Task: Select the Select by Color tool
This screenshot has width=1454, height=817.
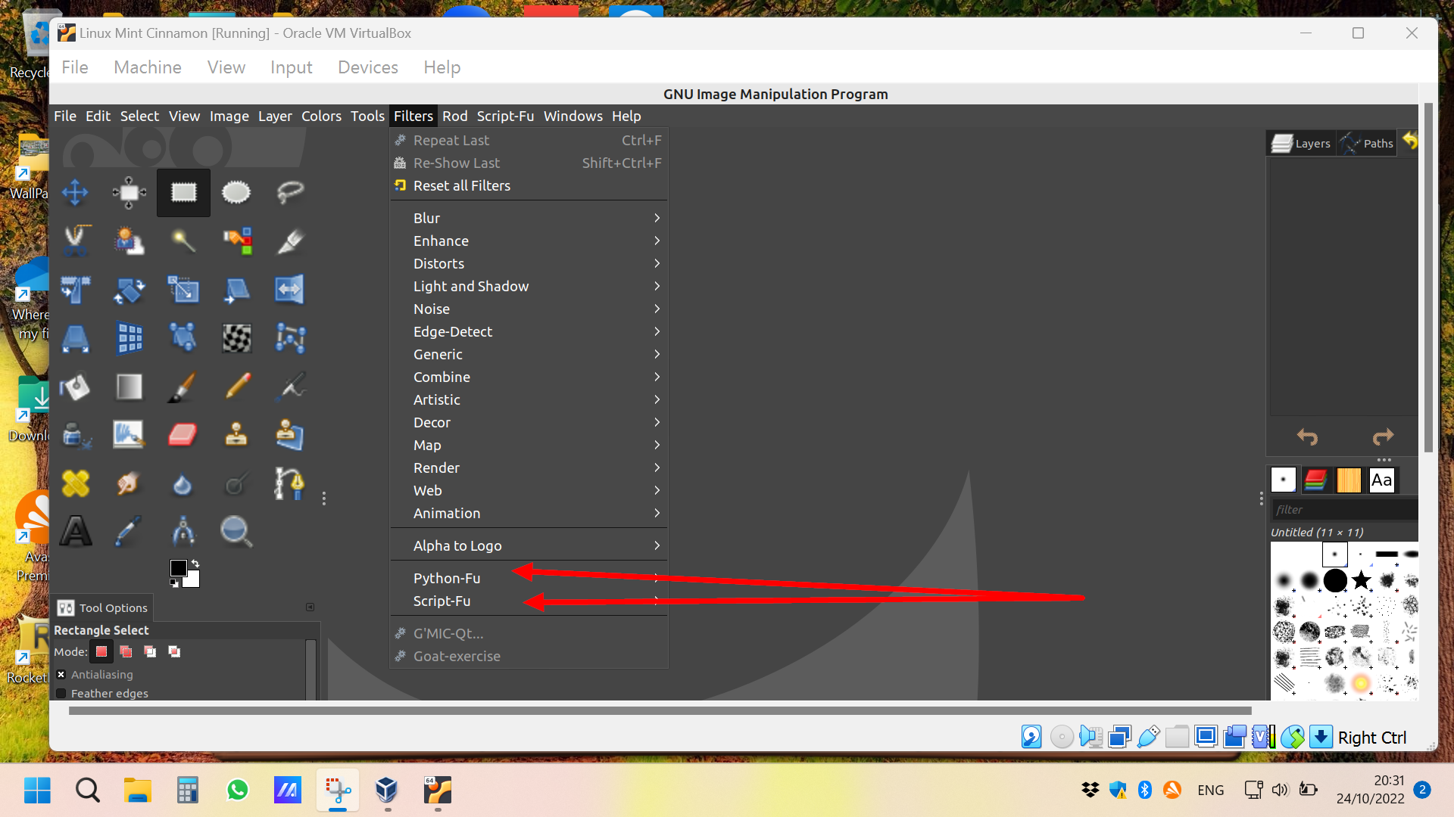Action: (x=237, y=241)
